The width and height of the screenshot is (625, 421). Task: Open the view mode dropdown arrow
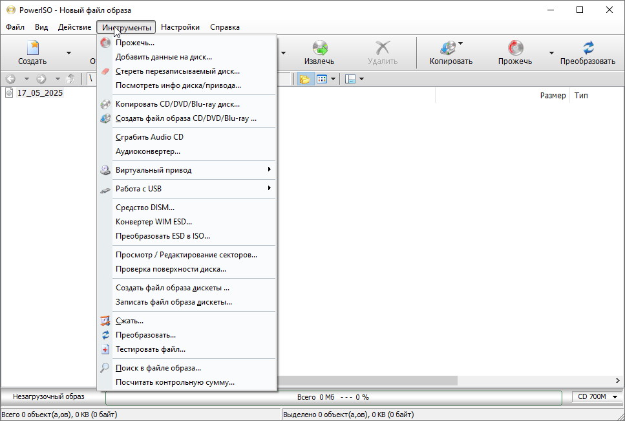pos(333,79)
